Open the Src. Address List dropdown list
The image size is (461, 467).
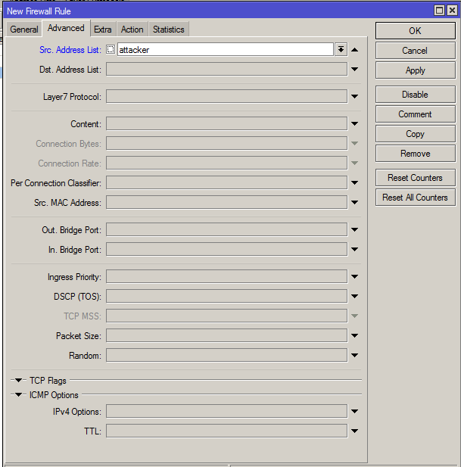coord(341,49)
